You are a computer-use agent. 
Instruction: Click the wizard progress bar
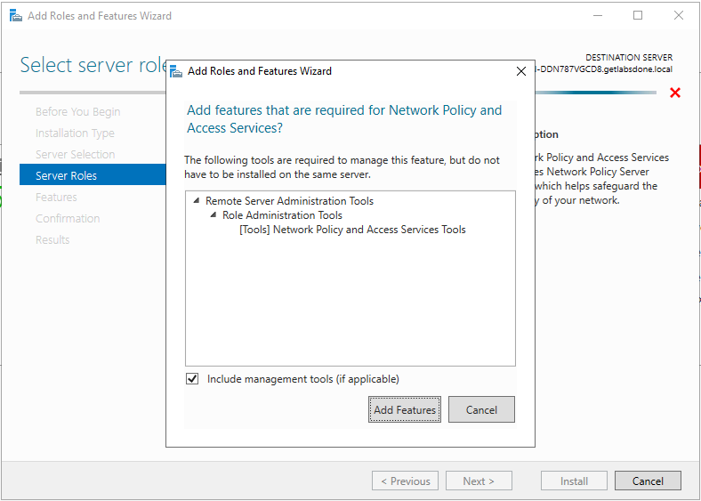point(595,93)
